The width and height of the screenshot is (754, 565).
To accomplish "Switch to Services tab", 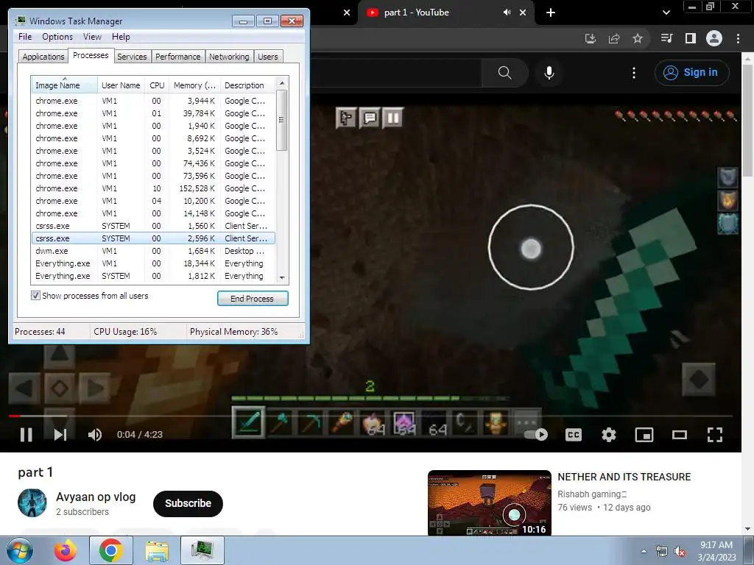I will pyautogui.click(x=132, y=57).
